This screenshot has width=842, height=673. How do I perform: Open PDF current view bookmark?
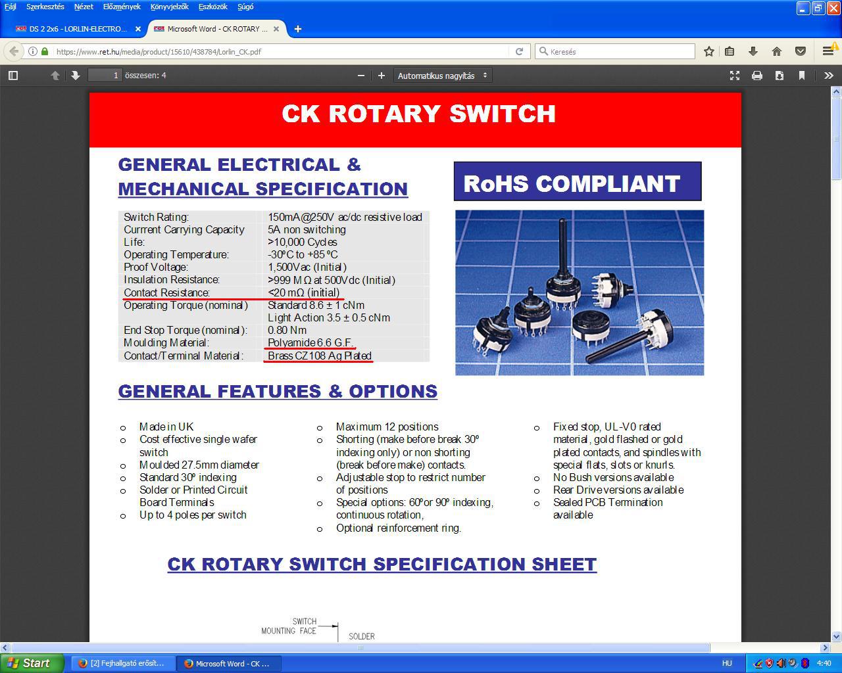(802, 76)
